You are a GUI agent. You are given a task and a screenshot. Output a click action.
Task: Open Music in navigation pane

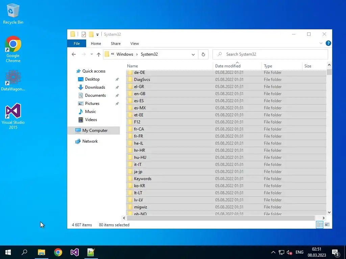[x=90, y=112]
